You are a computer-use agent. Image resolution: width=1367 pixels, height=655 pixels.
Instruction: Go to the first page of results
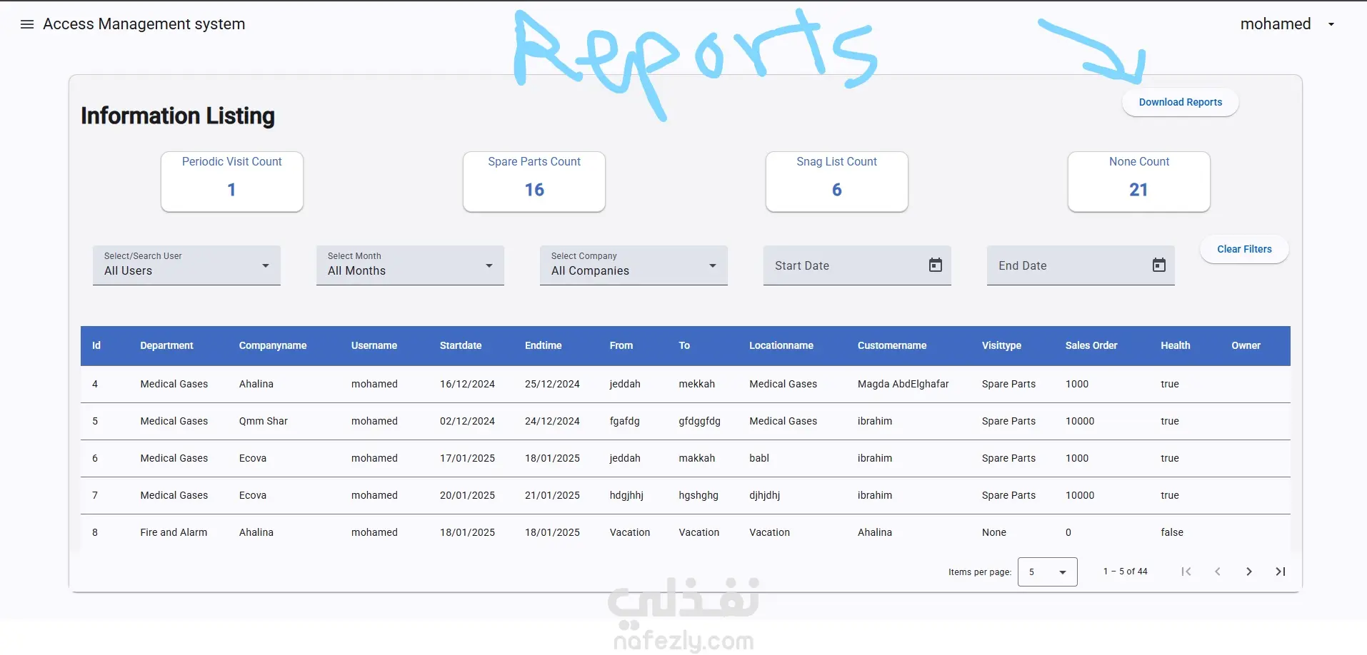point(1186,572)
